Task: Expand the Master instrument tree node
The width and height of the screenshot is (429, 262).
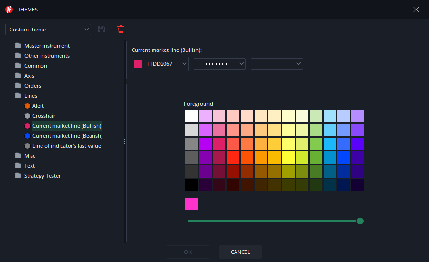Action: [10, 46]
